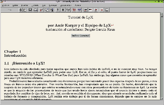Click the scrollbar up arrow
The image size is (164, 105).
pyautogui.click(x=162, y=14)
